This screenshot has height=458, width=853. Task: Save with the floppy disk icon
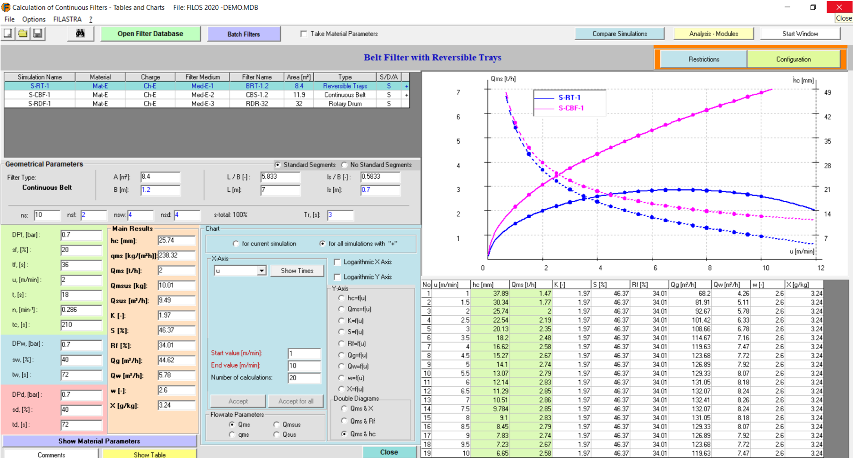click(x=38, y=33)
